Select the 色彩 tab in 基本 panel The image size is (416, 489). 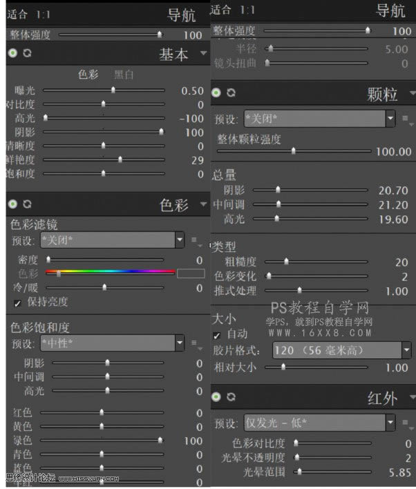pyautogui.click(x=87, y=75)
